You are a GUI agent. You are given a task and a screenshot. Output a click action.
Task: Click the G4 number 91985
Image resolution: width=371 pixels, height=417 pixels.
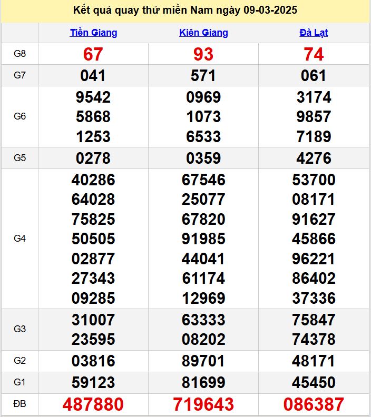(x=203, y=239)
